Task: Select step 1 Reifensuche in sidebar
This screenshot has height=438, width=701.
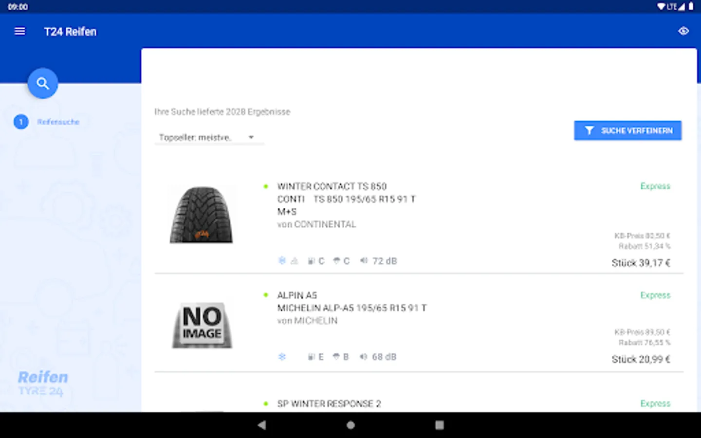Action: (x=47, y=122)
